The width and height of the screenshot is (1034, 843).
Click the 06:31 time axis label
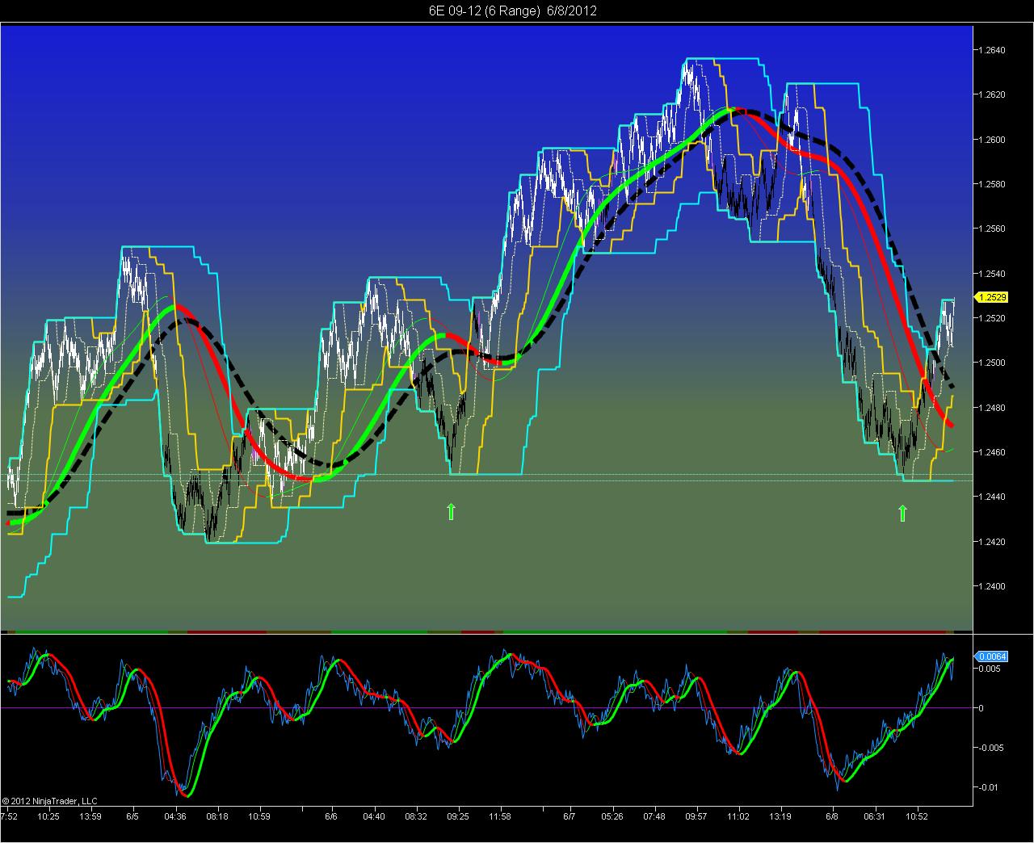point(875,816)
